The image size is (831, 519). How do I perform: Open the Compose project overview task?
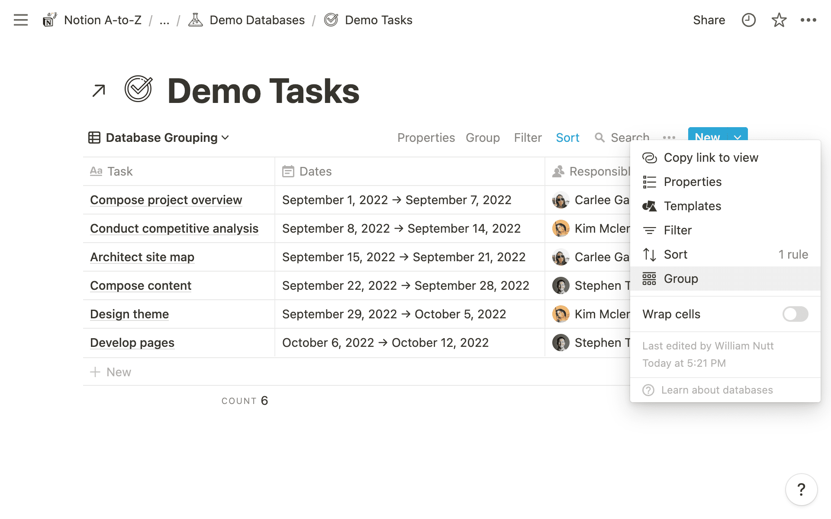click(166, 200)
